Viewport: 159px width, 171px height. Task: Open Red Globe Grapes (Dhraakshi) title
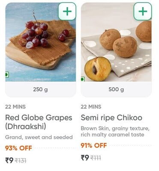39,122
